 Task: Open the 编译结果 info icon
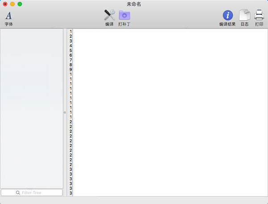click(228, 15)
